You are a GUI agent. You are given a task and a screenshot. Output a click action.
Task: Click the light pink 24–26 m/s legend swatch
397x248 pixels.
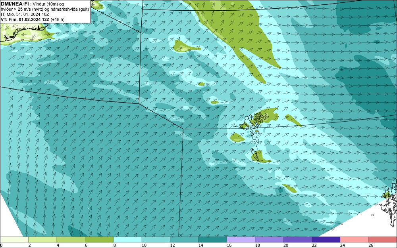click(x=355, y=240)
